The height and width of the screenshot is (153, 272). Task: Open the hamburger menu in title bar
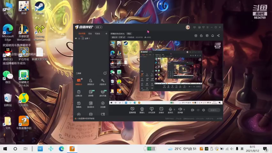point(207,27)
